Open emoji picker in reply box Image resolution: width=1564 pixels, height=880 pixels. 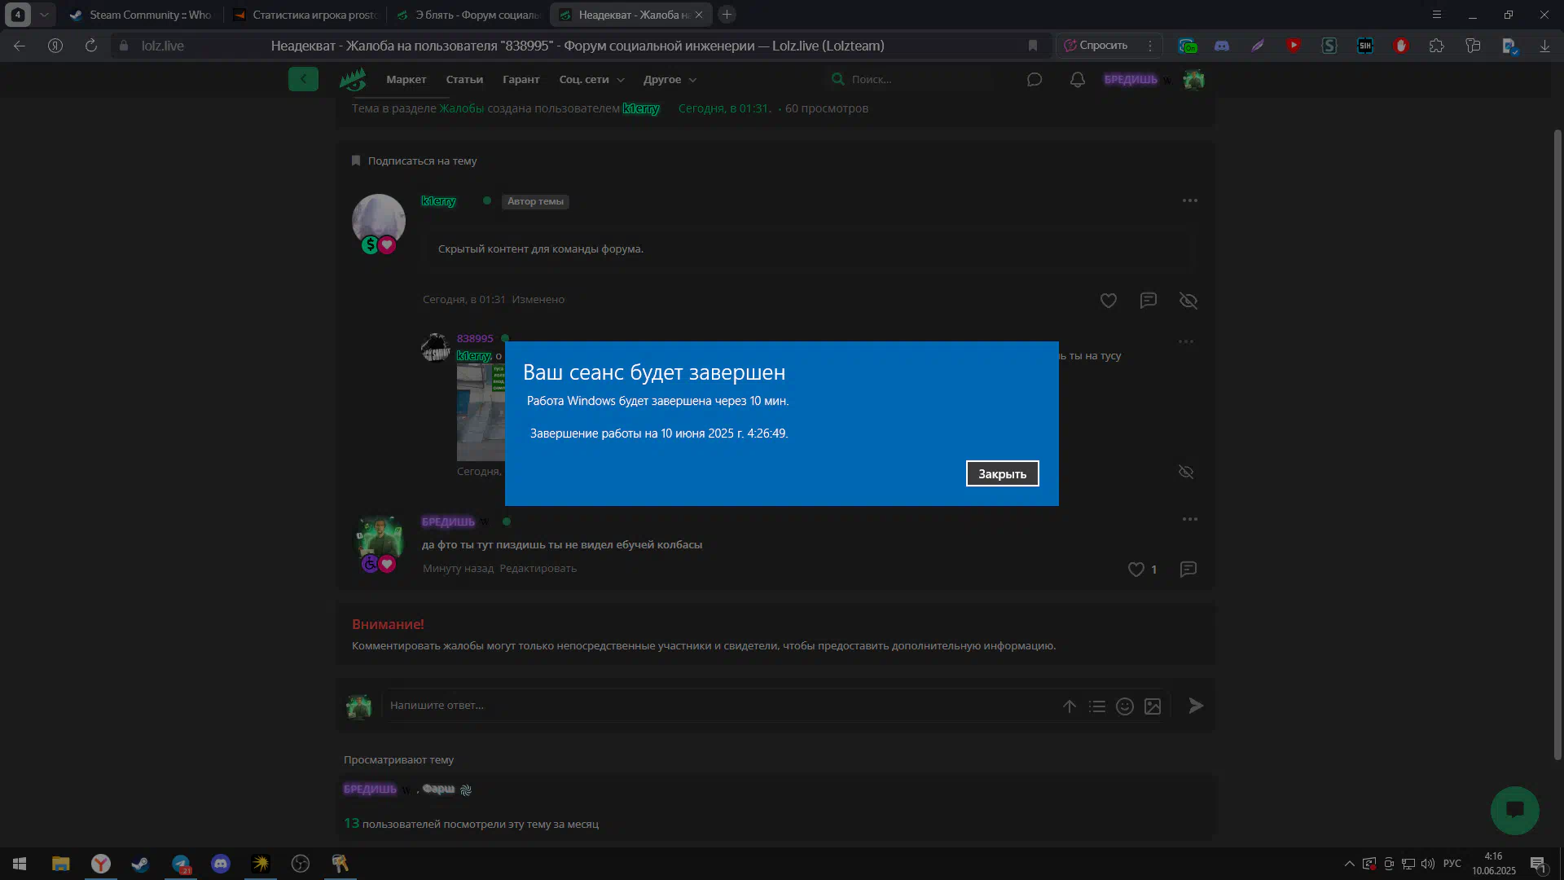pyautogui.click(x=1125, y=706)
